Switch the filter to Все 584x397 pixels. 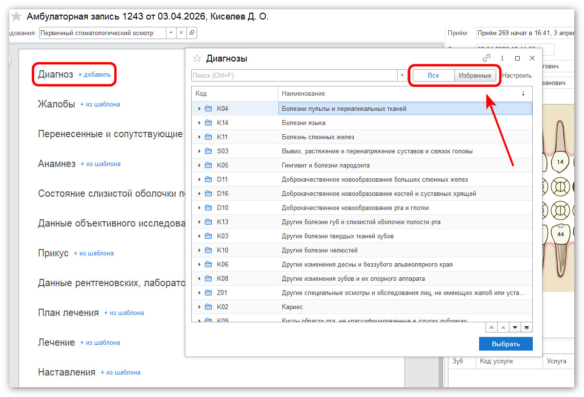point(433,76)
